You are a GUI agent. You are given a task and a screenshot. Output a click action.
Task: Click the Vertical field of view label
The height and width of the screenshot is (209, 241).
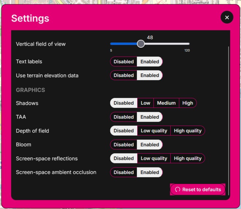[41, 44]
